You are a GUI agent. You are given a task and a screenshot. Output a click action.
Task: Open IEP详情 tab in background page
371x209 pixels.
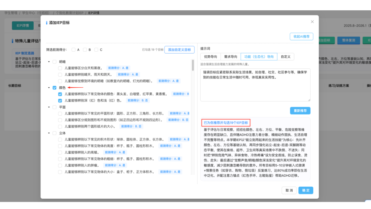[x=23, y=25]
